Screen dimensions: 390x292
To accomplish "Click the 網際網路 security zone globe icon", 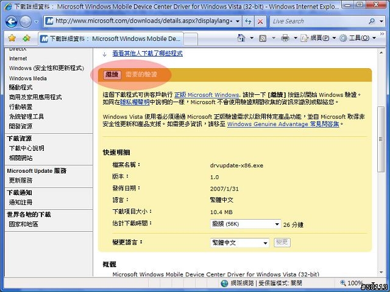I will pos(224,283).
